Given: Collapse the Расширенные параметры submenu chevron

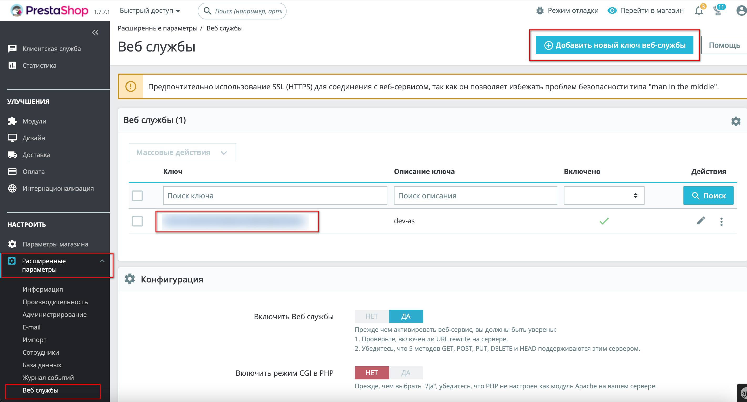Looking at the screenshot, I should [102, 261].
